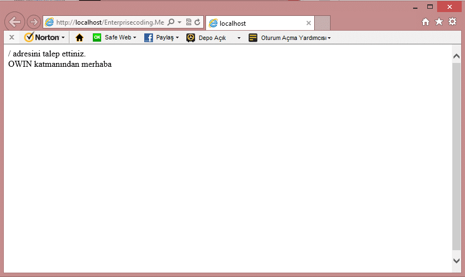
Task: Close the browser window with red X
Action: coord(450,7)
